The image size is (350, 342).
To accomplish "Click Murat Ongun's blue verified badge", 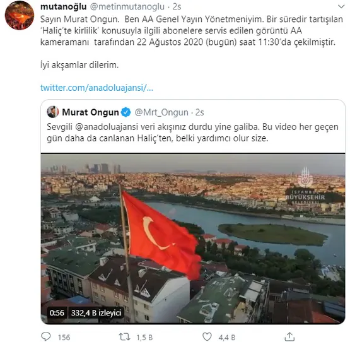I will [x=125, y=112].
